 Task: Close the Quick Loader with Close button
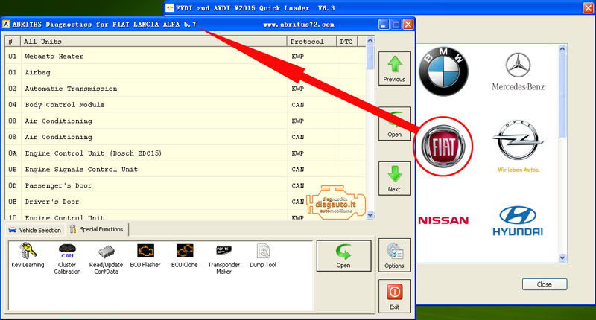point(544,284)
